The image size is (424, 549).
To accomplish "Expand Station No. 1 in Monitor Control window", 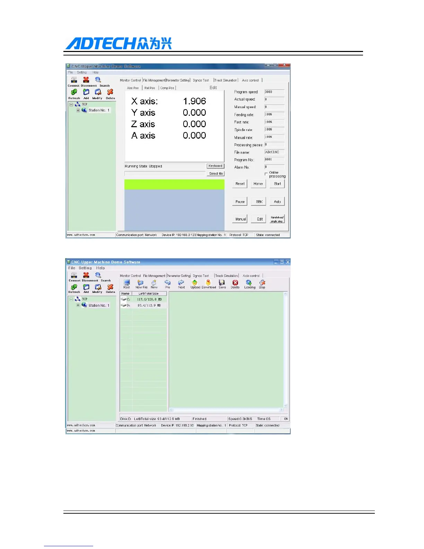I will pos(78,111).
